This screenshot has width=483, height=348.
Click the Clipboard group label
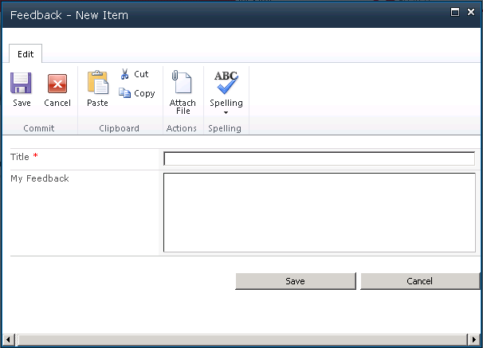click(120, 128)
